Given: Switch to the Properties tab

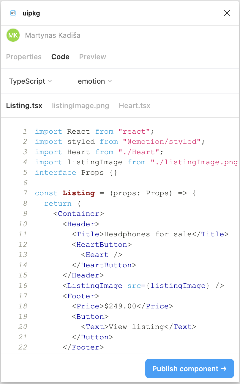Looking at the screenshot, I should coord(24,57).
